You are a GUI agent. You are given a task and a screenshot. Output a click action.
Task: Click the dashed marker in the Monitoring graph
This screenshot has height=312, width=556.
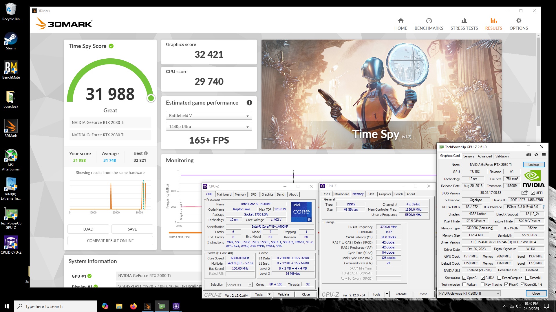tap(293, 176)
